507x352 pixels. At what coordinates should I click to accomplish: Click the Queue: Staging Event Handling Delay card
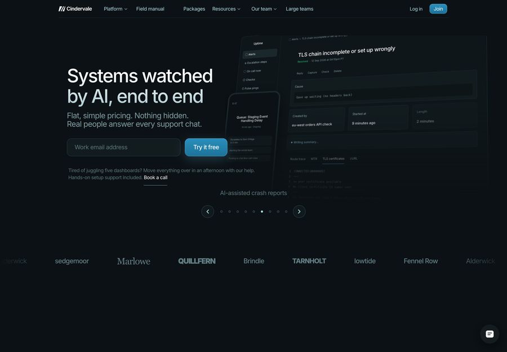coord(252,118)
